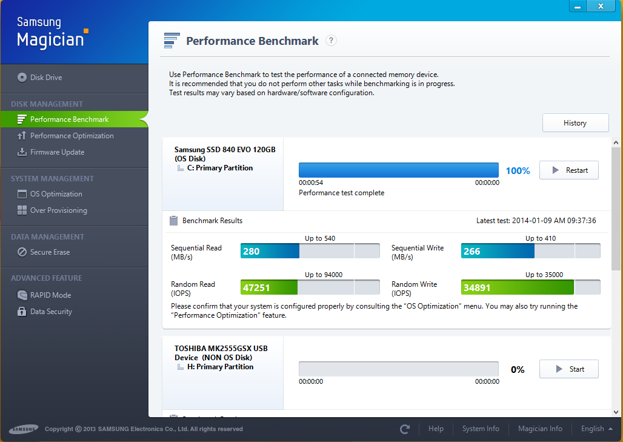The height and width of the screenshot is (442, 623).
Task: Click the History button
Action: pos(575,123)
